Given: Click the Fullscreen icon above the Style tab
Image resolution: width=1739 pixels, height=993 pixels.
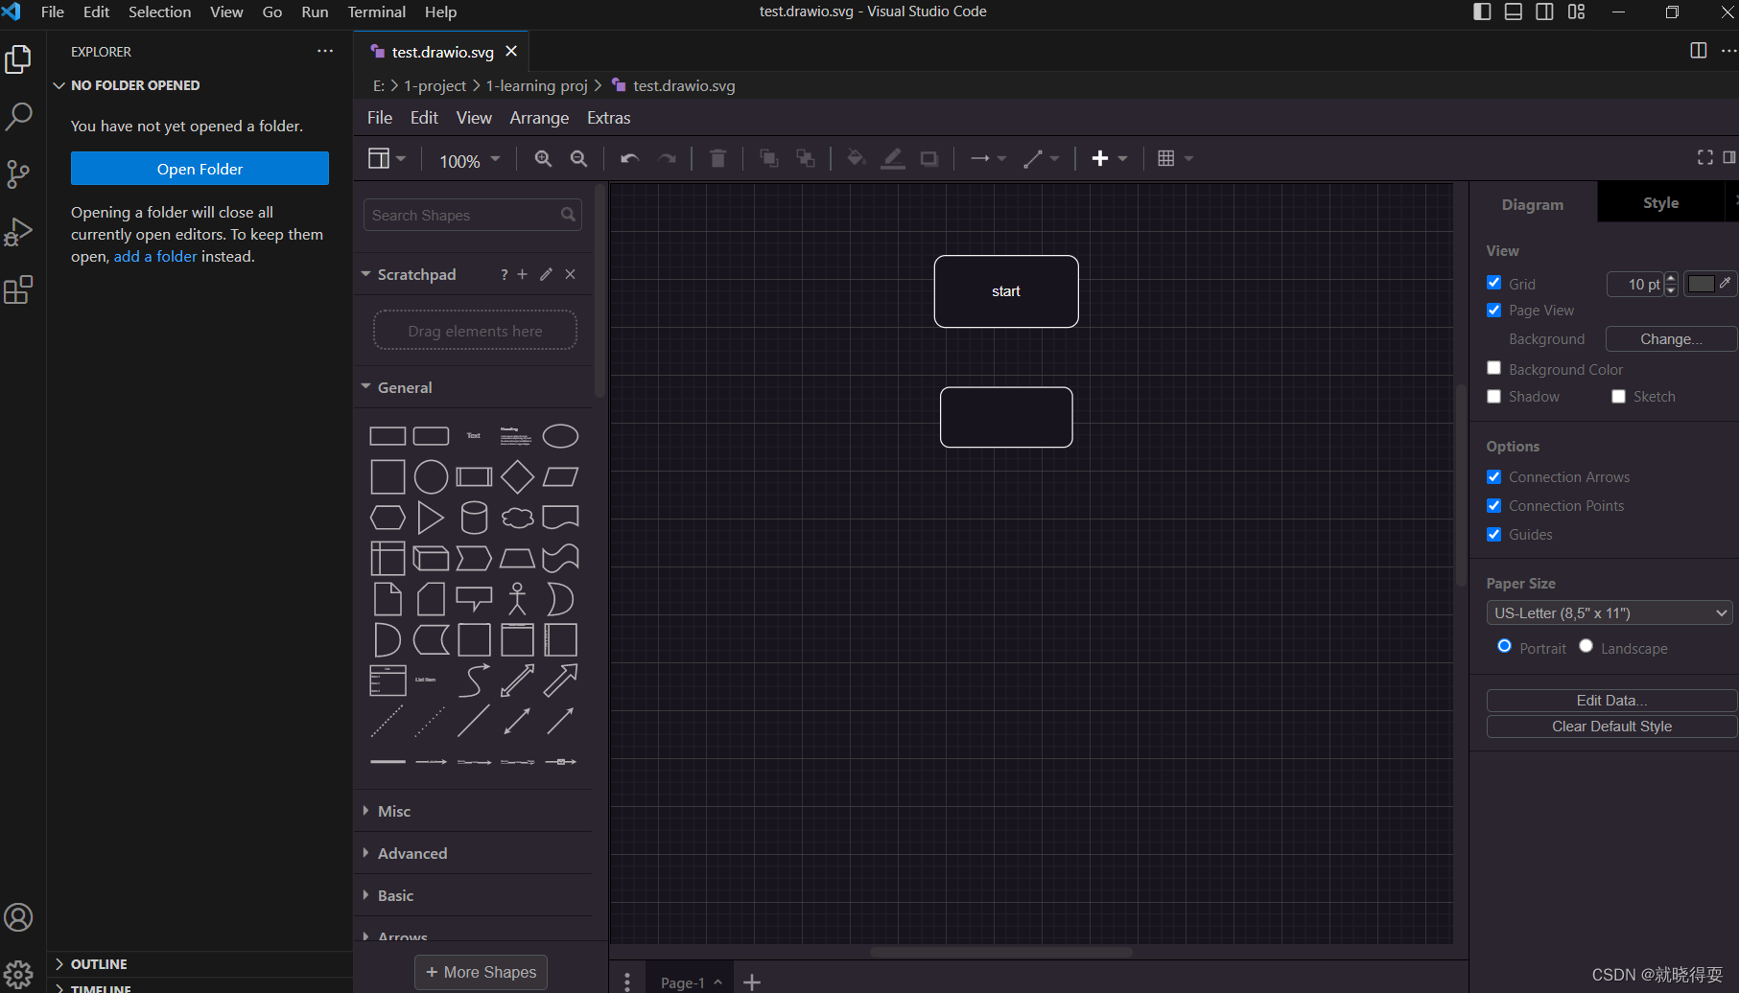Looking at the screenshot, I should 1704,157.
